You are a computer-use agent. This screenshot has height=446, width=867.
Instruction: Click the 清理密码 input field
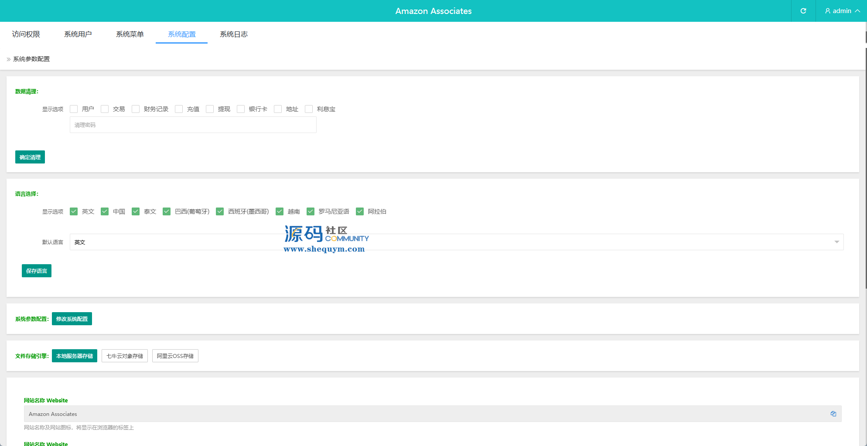point(193,125)
